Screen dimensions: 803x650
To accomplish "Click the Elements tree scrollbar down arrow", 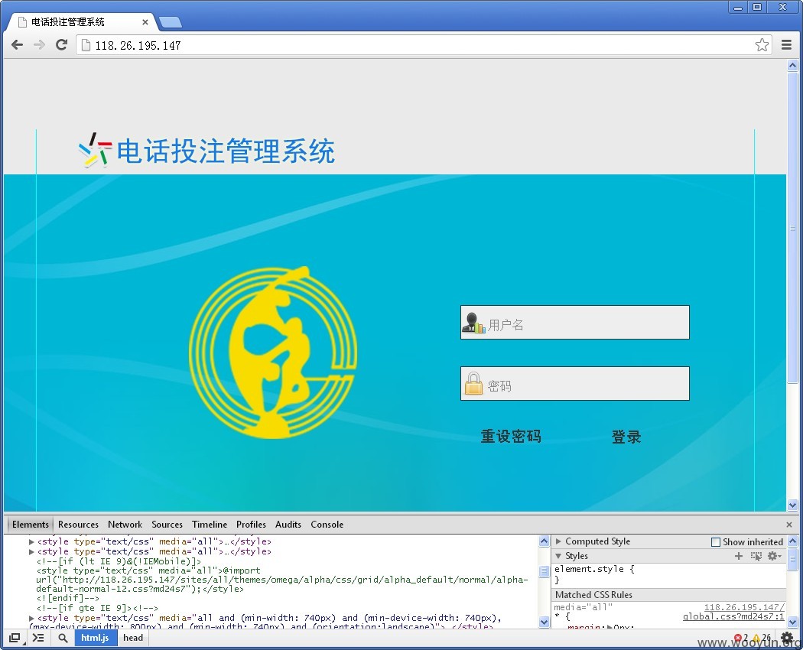I will pos(544,622).
